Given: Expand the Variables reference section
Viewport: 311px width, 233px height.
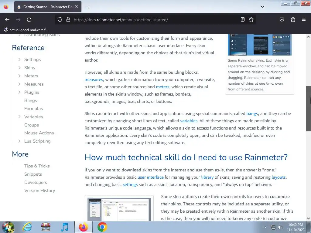Looking at the screenshot, I should 19,117.
